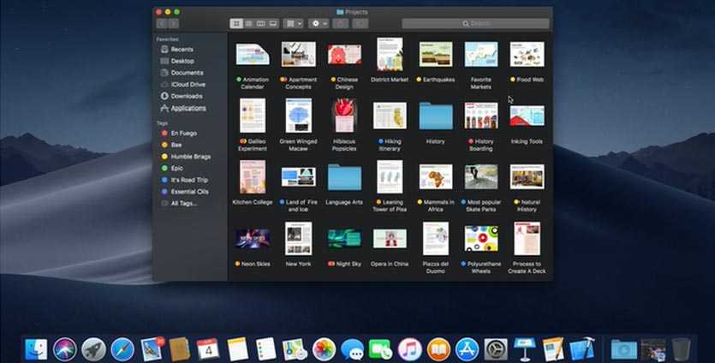Click the Share toolbar button
The width and height of the screenshot is (715, 363).
click(340, 24)
